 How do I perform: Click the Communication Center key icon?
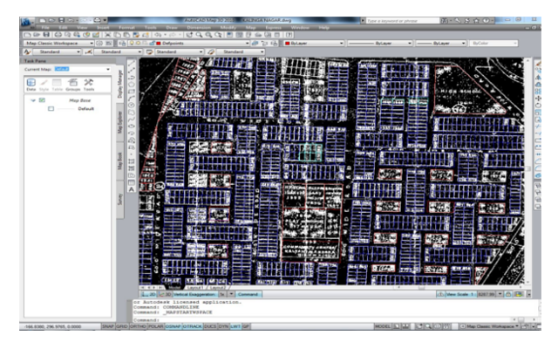coord(457,21)
